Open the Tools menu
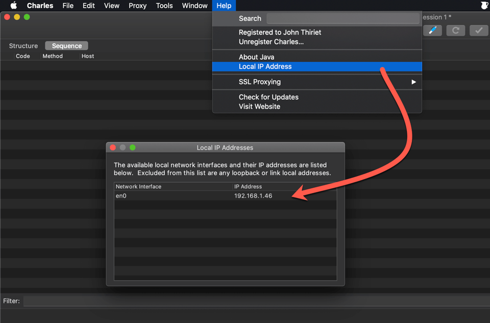This screenshot has height=323, width=490. [164, 6]
